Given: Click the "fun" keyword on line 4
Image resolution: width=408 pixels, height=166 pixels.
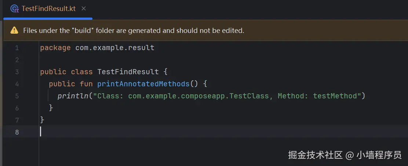Looking at the screenshot, I should [86, 84].
